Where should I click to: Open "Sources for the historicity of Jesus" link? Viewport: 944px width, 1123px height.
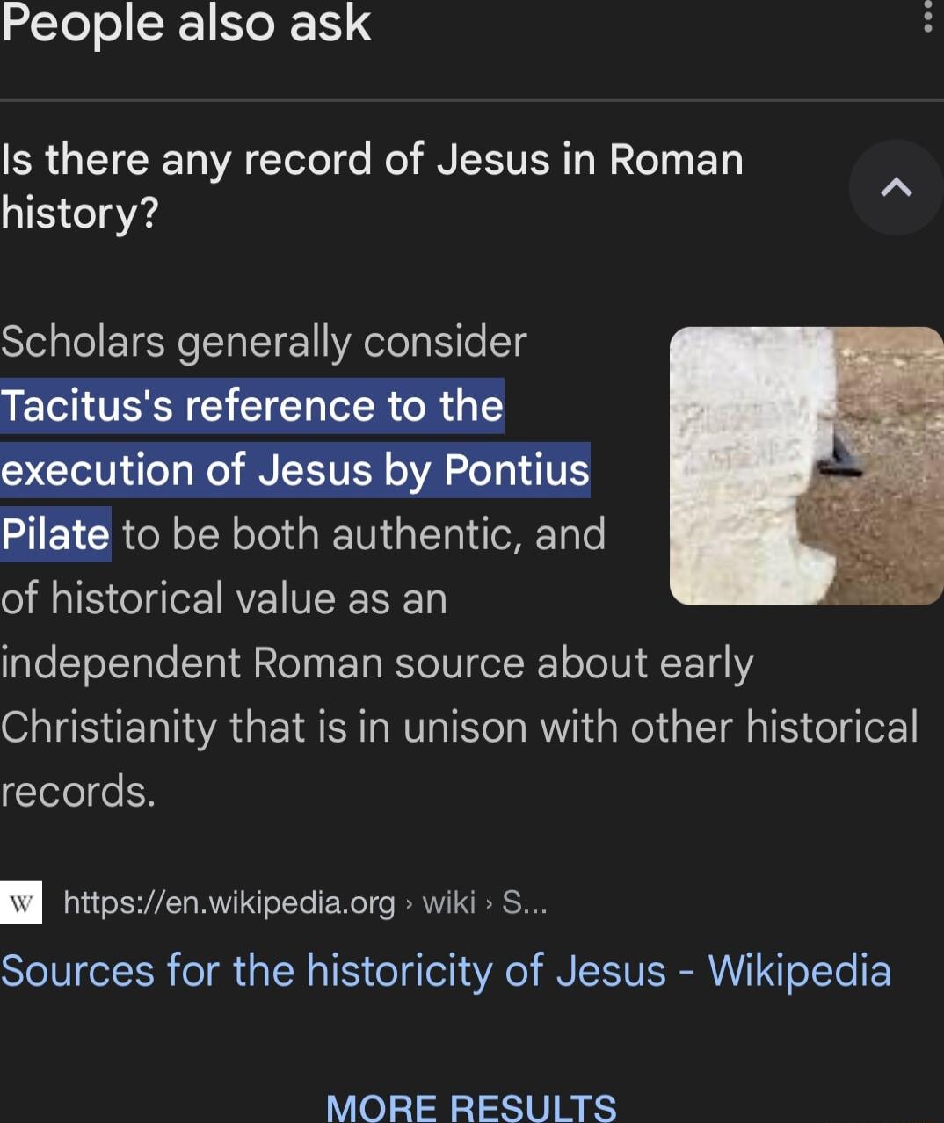point(446,971)
